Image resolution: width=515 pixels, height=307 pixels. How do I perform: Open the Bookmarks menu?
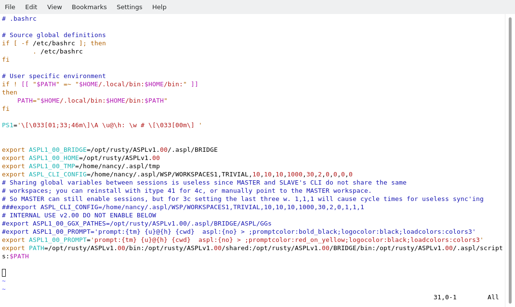pyautogui.click(x=89, y=7)
